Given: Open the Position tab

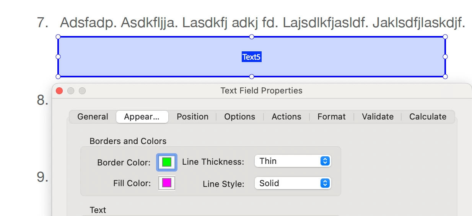Looking at the screenshot, I should pos(192,117).
